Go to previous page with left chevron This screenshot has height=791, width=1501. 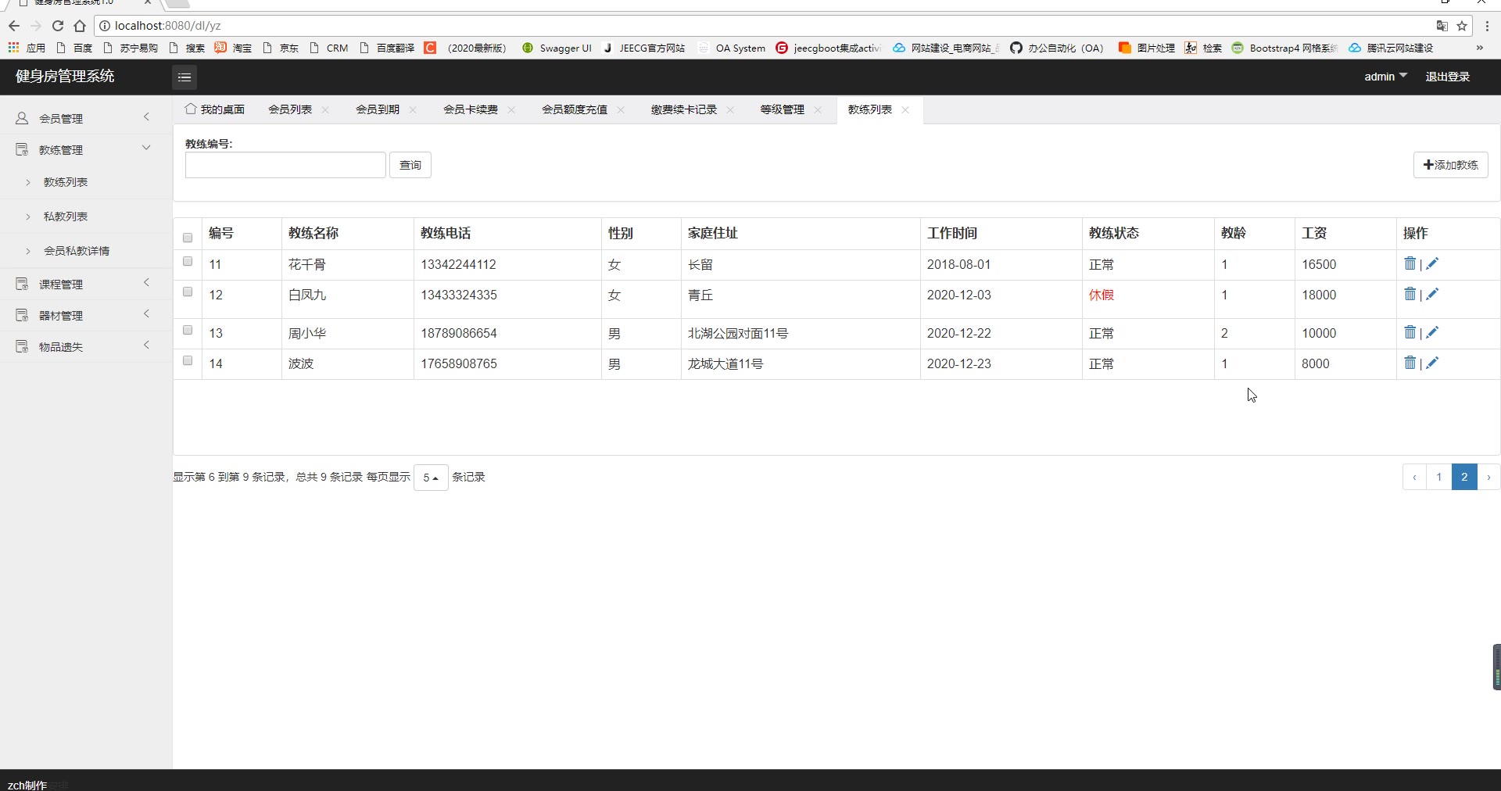[x=1414, y=477]
